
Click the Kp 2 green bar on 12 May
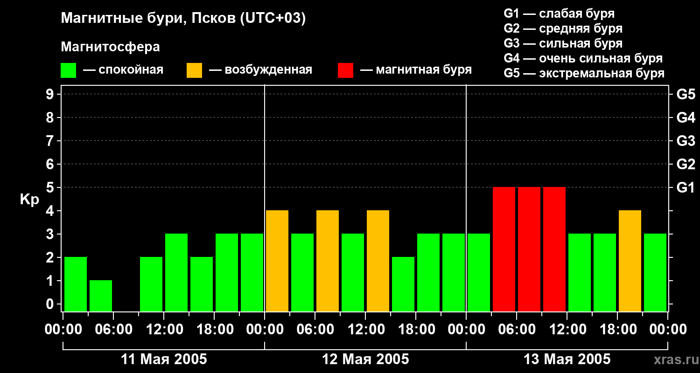tap(403, 284)
